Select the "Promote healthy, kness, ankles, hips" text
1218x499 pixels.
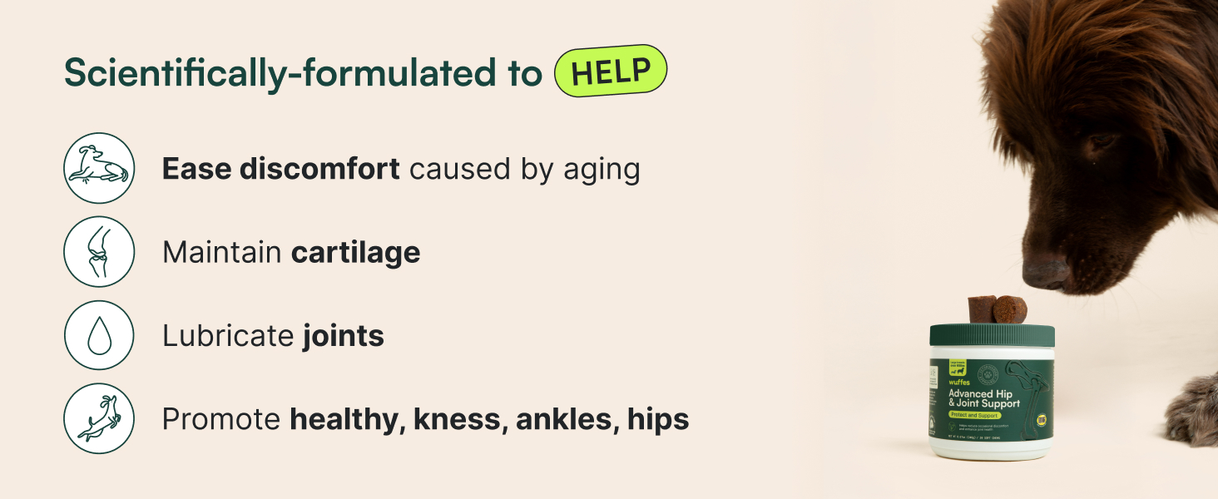tap(425, 419)
